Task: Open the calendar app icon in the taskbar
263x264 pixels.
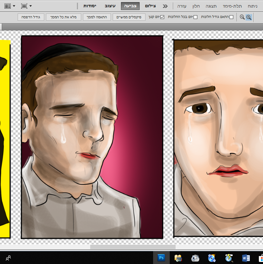Action: click(x=178, y=258)
